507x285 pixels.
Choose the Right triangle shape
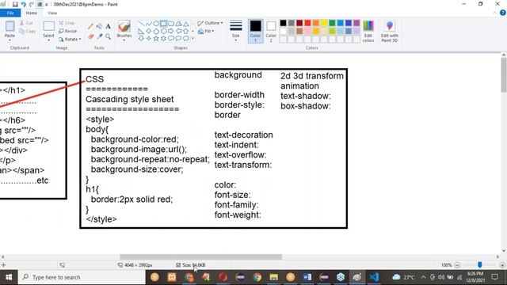141,32
